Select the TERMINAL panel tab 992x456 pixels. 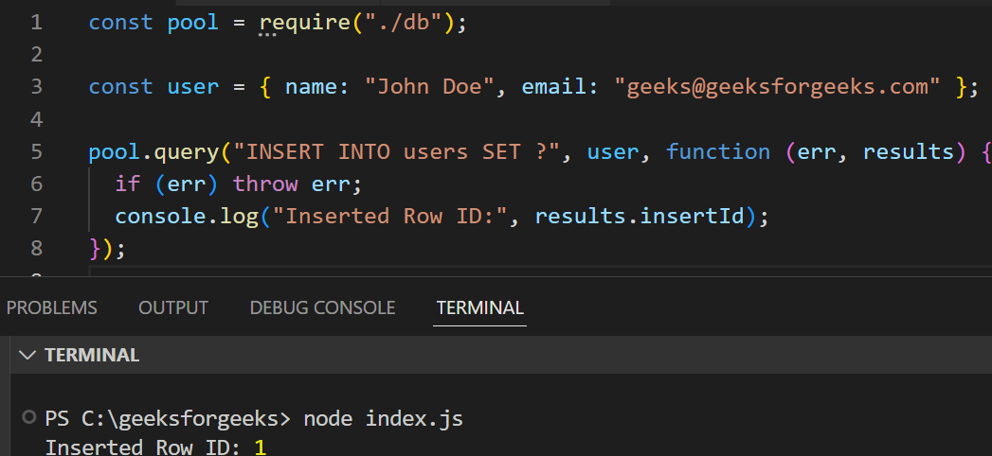click(x=479, y=307)
